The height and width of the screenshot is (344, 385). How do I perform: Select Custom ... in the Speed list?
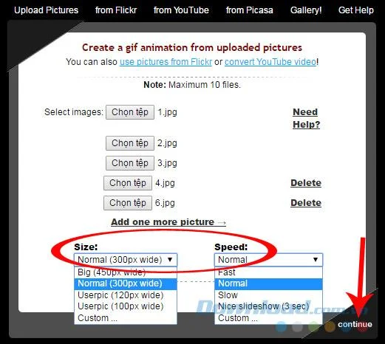tap(268, 318)
